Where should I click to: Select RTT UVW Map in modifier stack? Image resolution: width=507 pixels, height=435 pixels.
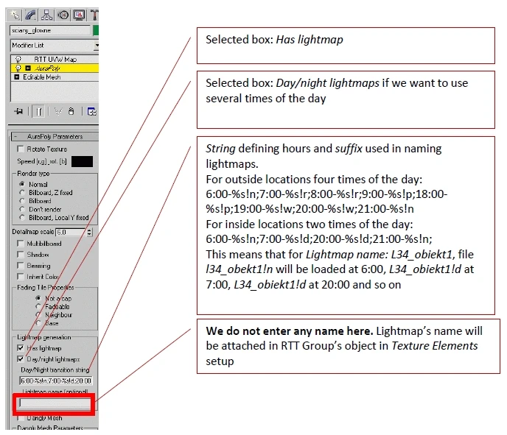(55, 60)
